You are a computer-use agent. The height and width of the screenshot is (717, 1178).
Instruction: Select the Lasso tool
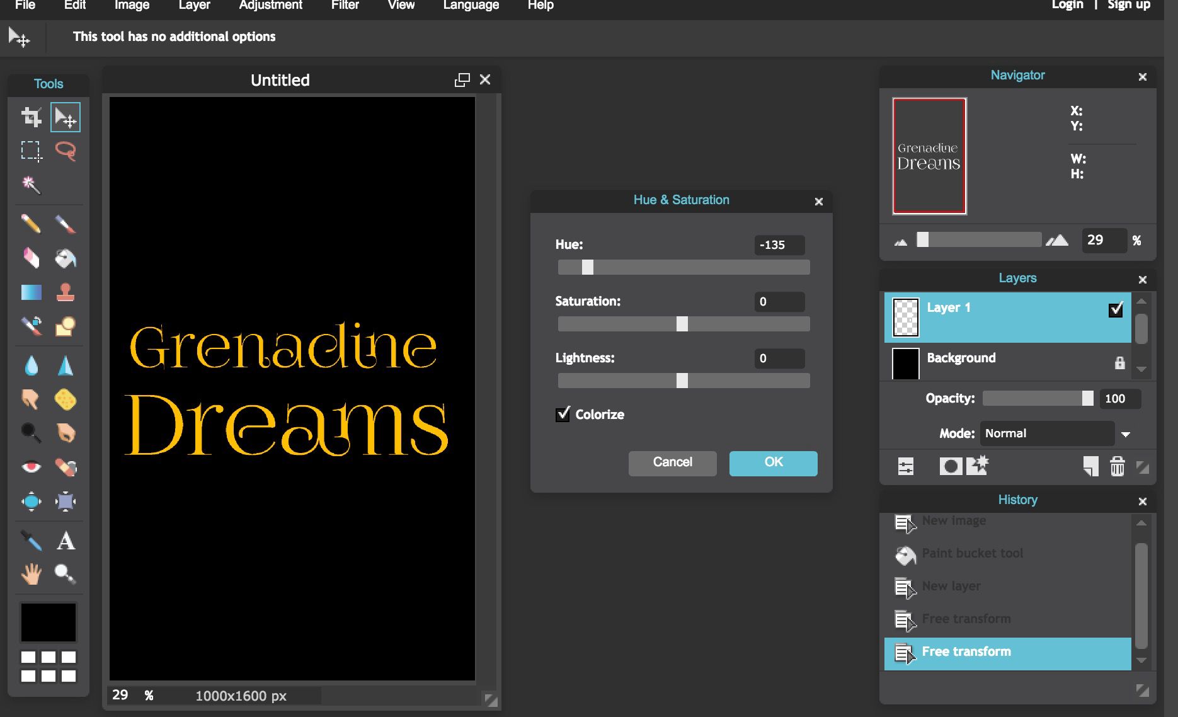[x=66, y=151]
